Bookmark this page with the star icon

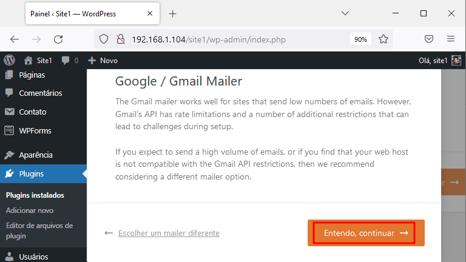pyautogui.click(x=383, y=39)
